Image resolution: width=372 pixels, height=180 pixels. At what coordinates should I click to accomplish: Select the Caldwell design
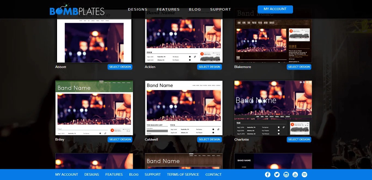pyautogui.click(x=209, y=139)
